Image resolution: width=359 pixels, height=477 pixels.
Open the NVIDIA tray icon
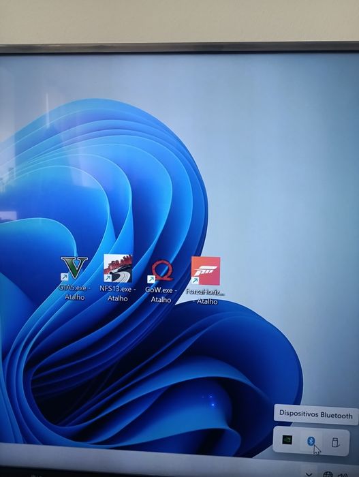(287, 440)
